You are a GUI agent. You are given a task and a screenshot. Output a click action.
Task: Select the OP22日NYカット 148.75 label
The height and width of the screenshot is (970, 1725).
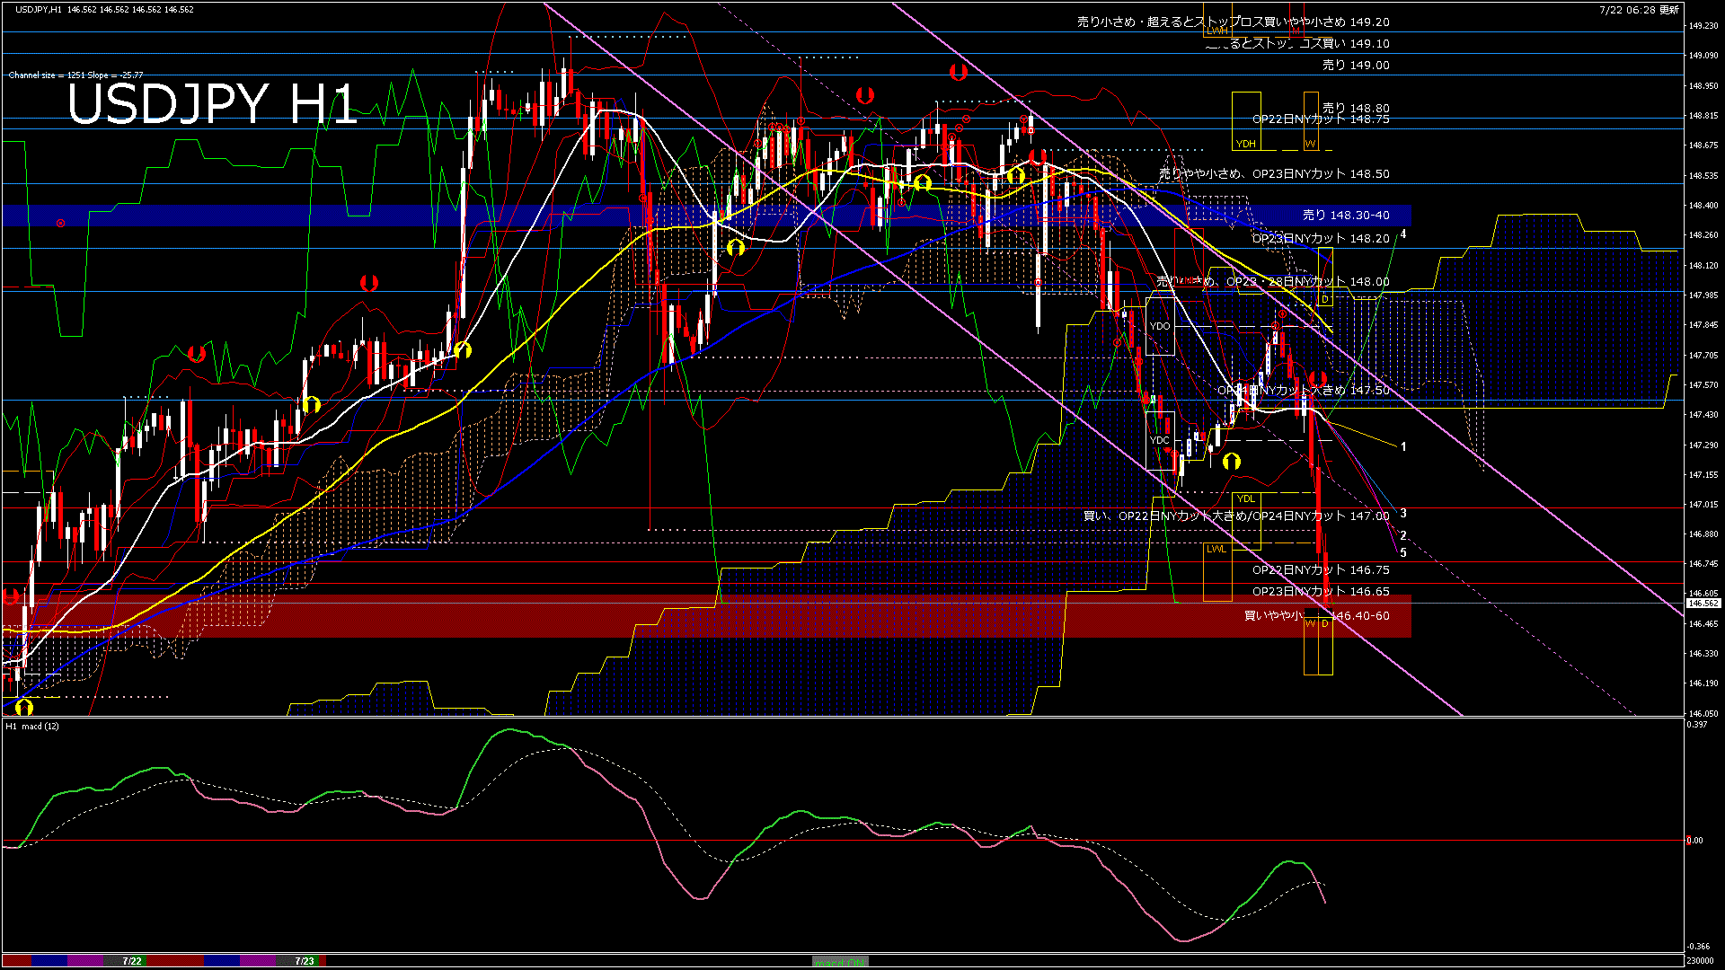tap(1321, 119)
